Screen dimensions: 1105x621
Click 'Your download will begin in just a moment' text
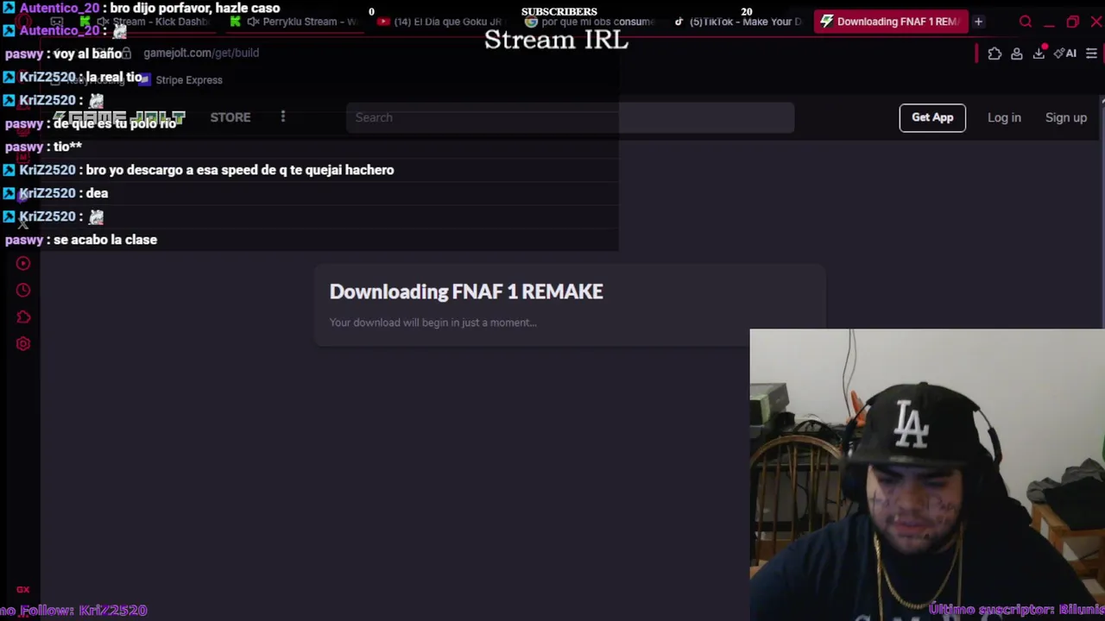[433, 323]
